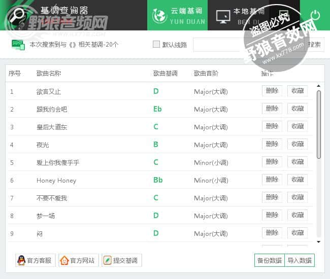Viewport: 330px width, 279px height.
Task: Toggle the 默认线路 checkbox
Action: [x=156, y=44]
